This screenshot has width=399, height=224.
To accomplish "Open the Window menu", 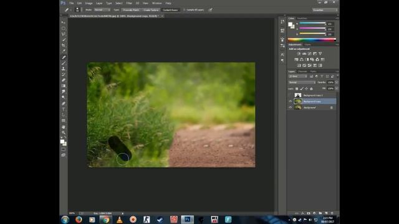I will pos(156,3).
